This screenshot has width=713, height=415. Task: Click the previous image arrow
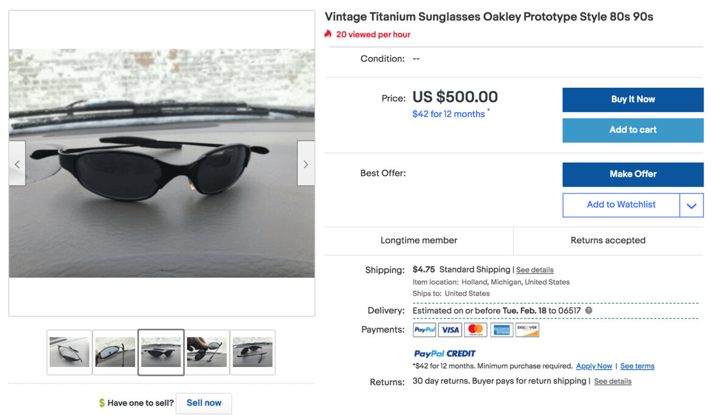pyautogui.click(x=17, y=164)
